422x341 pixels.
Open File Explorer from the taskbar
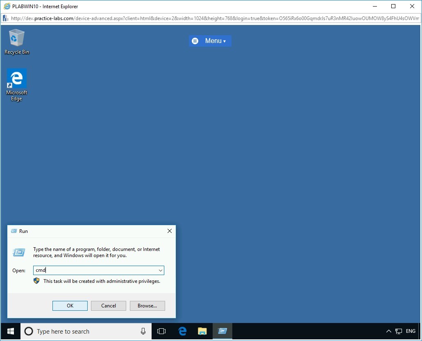point(202,331)
